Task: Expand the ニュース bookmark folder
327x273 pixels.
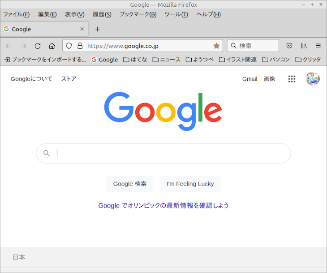Action: [x=166, y=60]
